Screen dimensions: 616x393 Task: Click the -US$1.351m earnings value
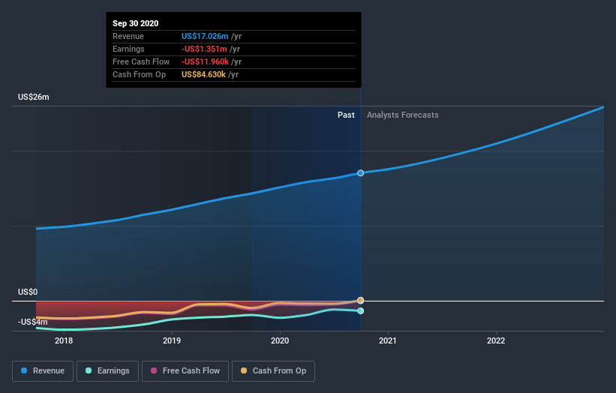click(x=204, y=49)
